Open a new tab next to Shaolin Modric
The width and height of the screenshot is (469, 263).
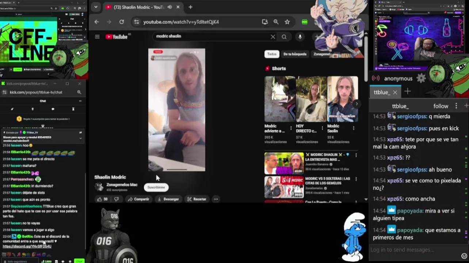coord(190,7)
